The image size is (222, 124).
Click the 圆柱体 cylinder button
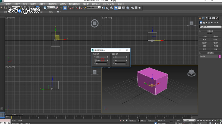click(205, 43)
